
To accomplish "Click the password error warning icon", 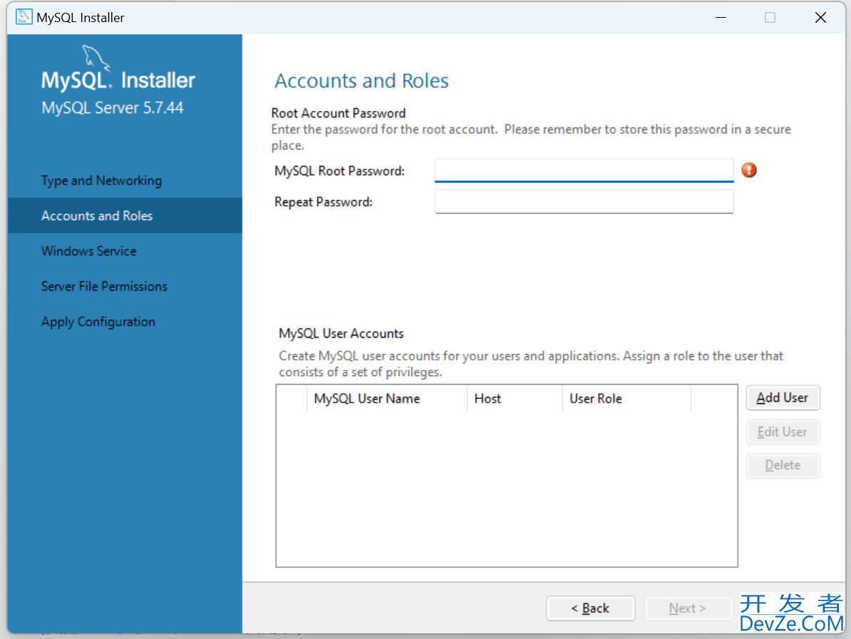I will [x=749, y=170].
